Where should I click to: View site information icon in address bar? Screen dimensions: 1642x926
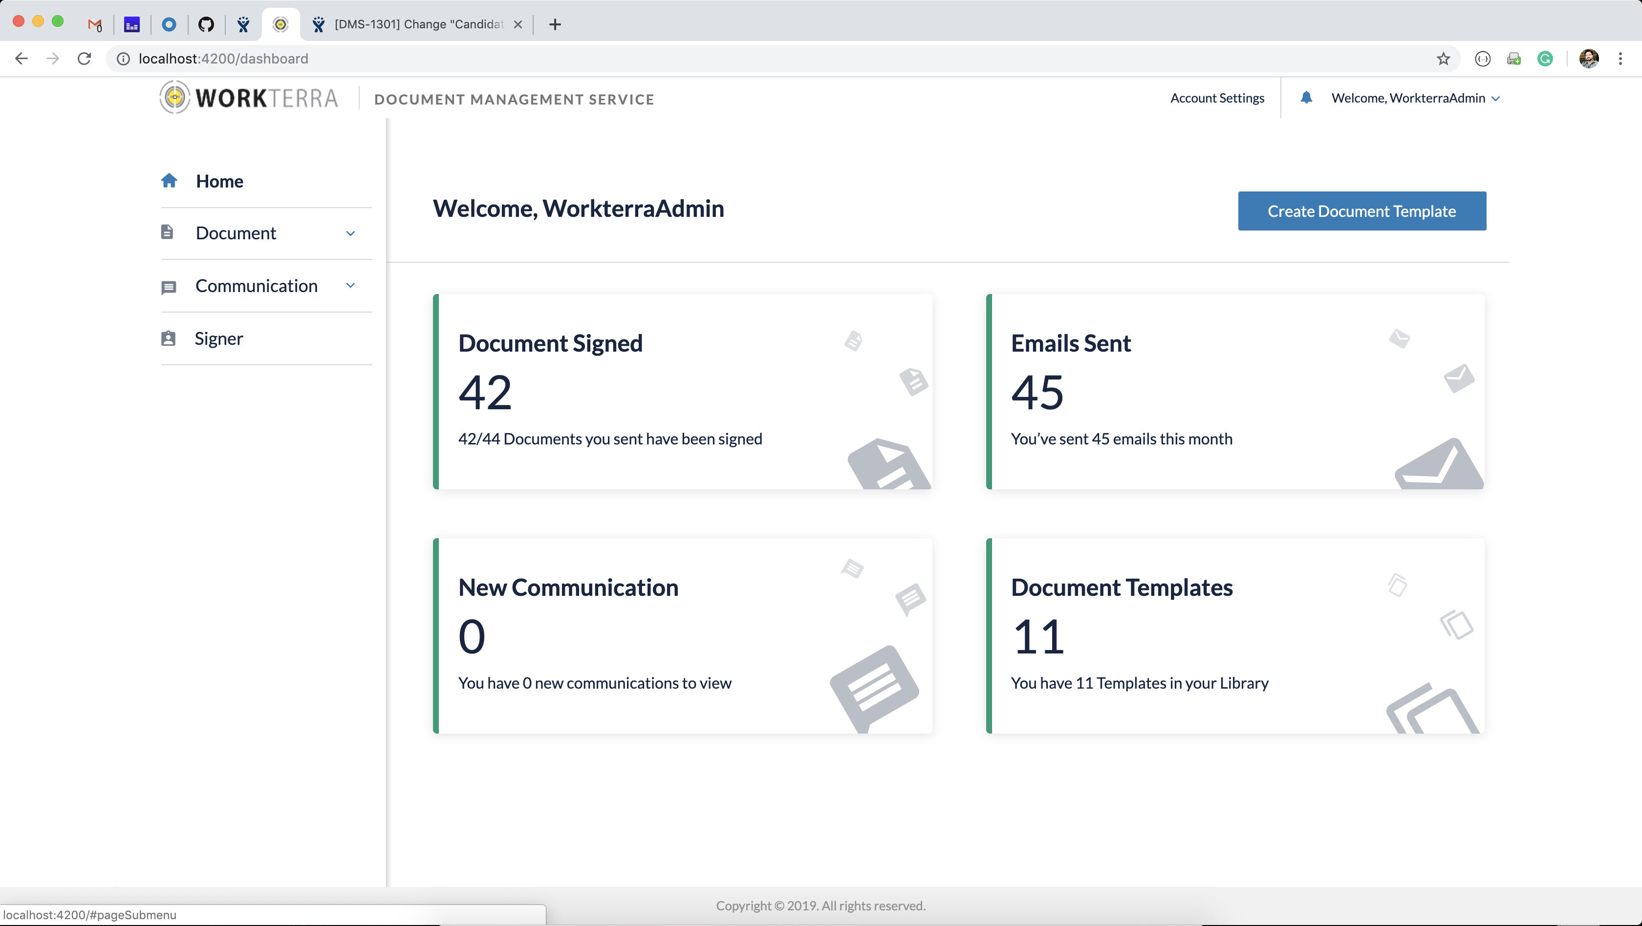[x=123, y=59]
